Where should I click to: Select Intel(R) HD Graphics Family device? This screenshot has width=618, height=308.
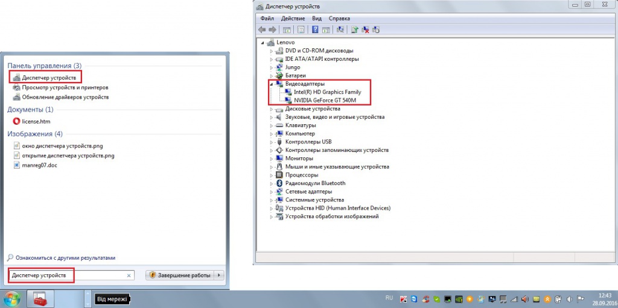pyautogui.click(x=328, y=92)
